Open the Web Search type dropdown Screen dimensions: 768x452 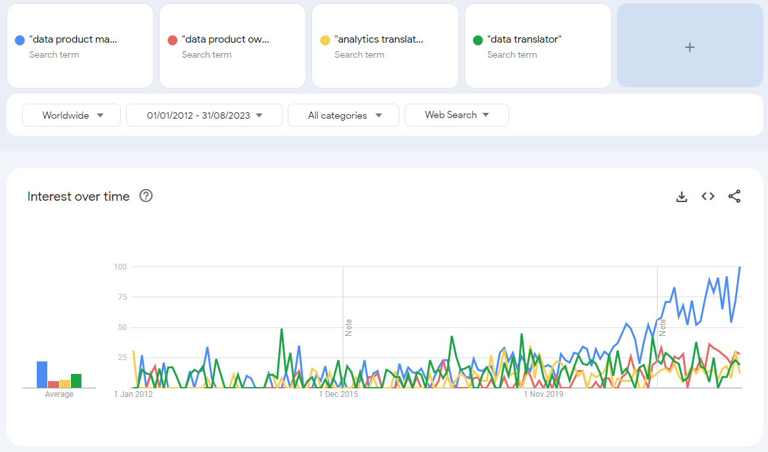coord(457,115)
